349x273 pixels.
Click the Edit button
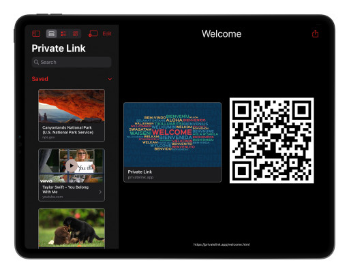point(107,33)
